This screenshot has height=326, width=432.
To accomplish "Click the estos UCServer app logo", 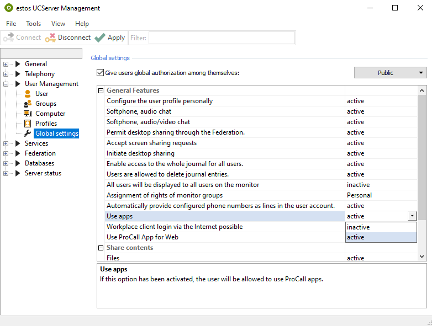I will tap(8, 8).
